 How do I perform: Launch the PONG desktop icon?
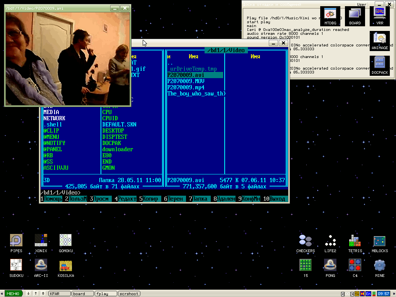pos(330,266)
